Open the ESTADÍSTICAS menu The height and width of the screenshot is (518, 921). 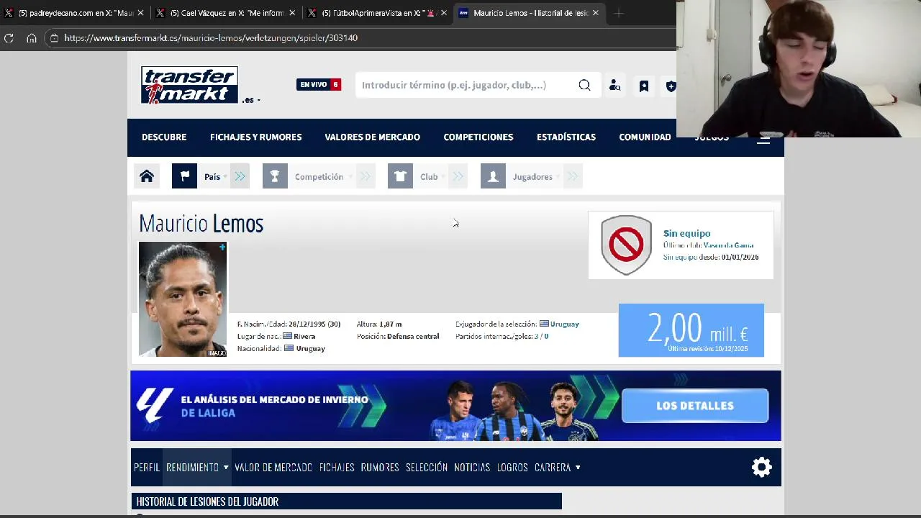point(566,137)
